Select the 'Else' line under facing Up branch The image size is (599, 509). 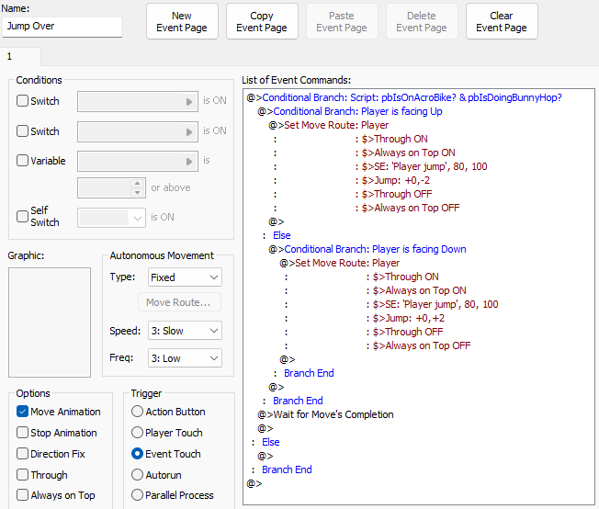(281, 235)
